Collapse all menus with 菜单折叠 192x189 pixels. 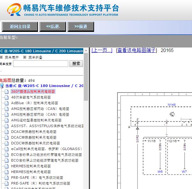35,57
